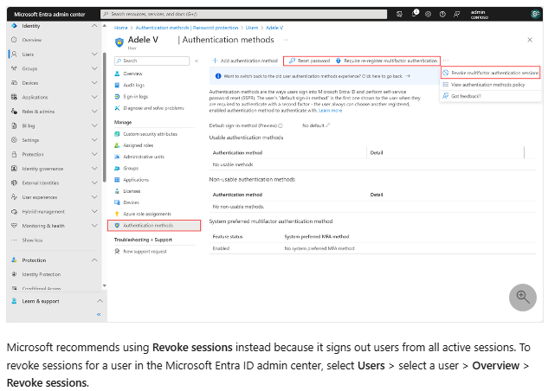Image resolution: width=548 pixels, height=391 pixels.
Task: Click in the top search resources bar
Action: [243, 15]
